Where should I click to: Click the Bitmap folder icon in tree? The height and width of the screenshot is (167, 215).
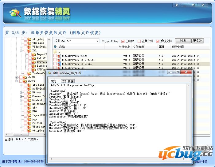[x=29, y=92]
